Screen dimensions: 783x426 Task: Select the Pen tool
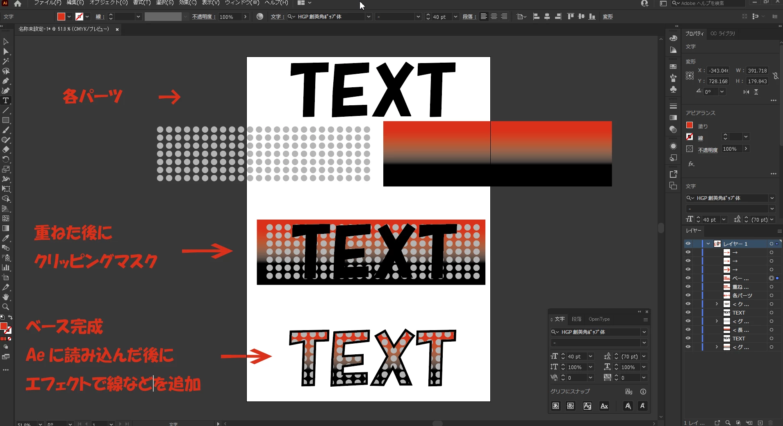(x=6, y=81)
